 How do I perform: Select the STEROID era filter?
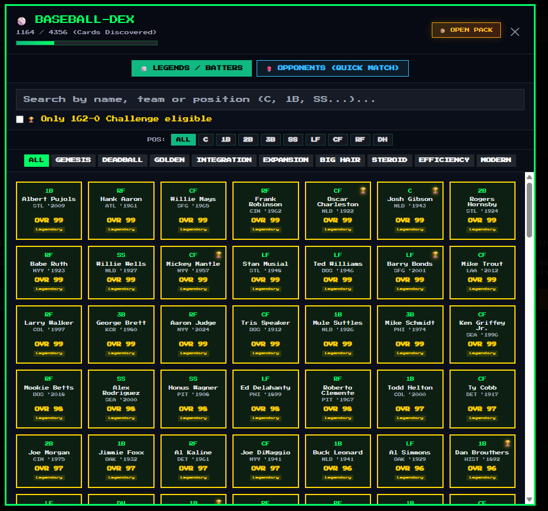pyautogui.click(x=390, y=160)
